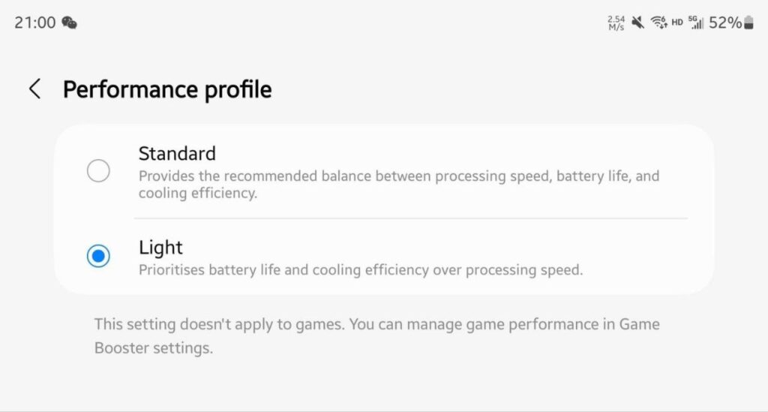Image resolution: width=768 pixels, height=412 pixels.
Task: Tap the 52% battery percentage text
Action: (x=724, y=23)
